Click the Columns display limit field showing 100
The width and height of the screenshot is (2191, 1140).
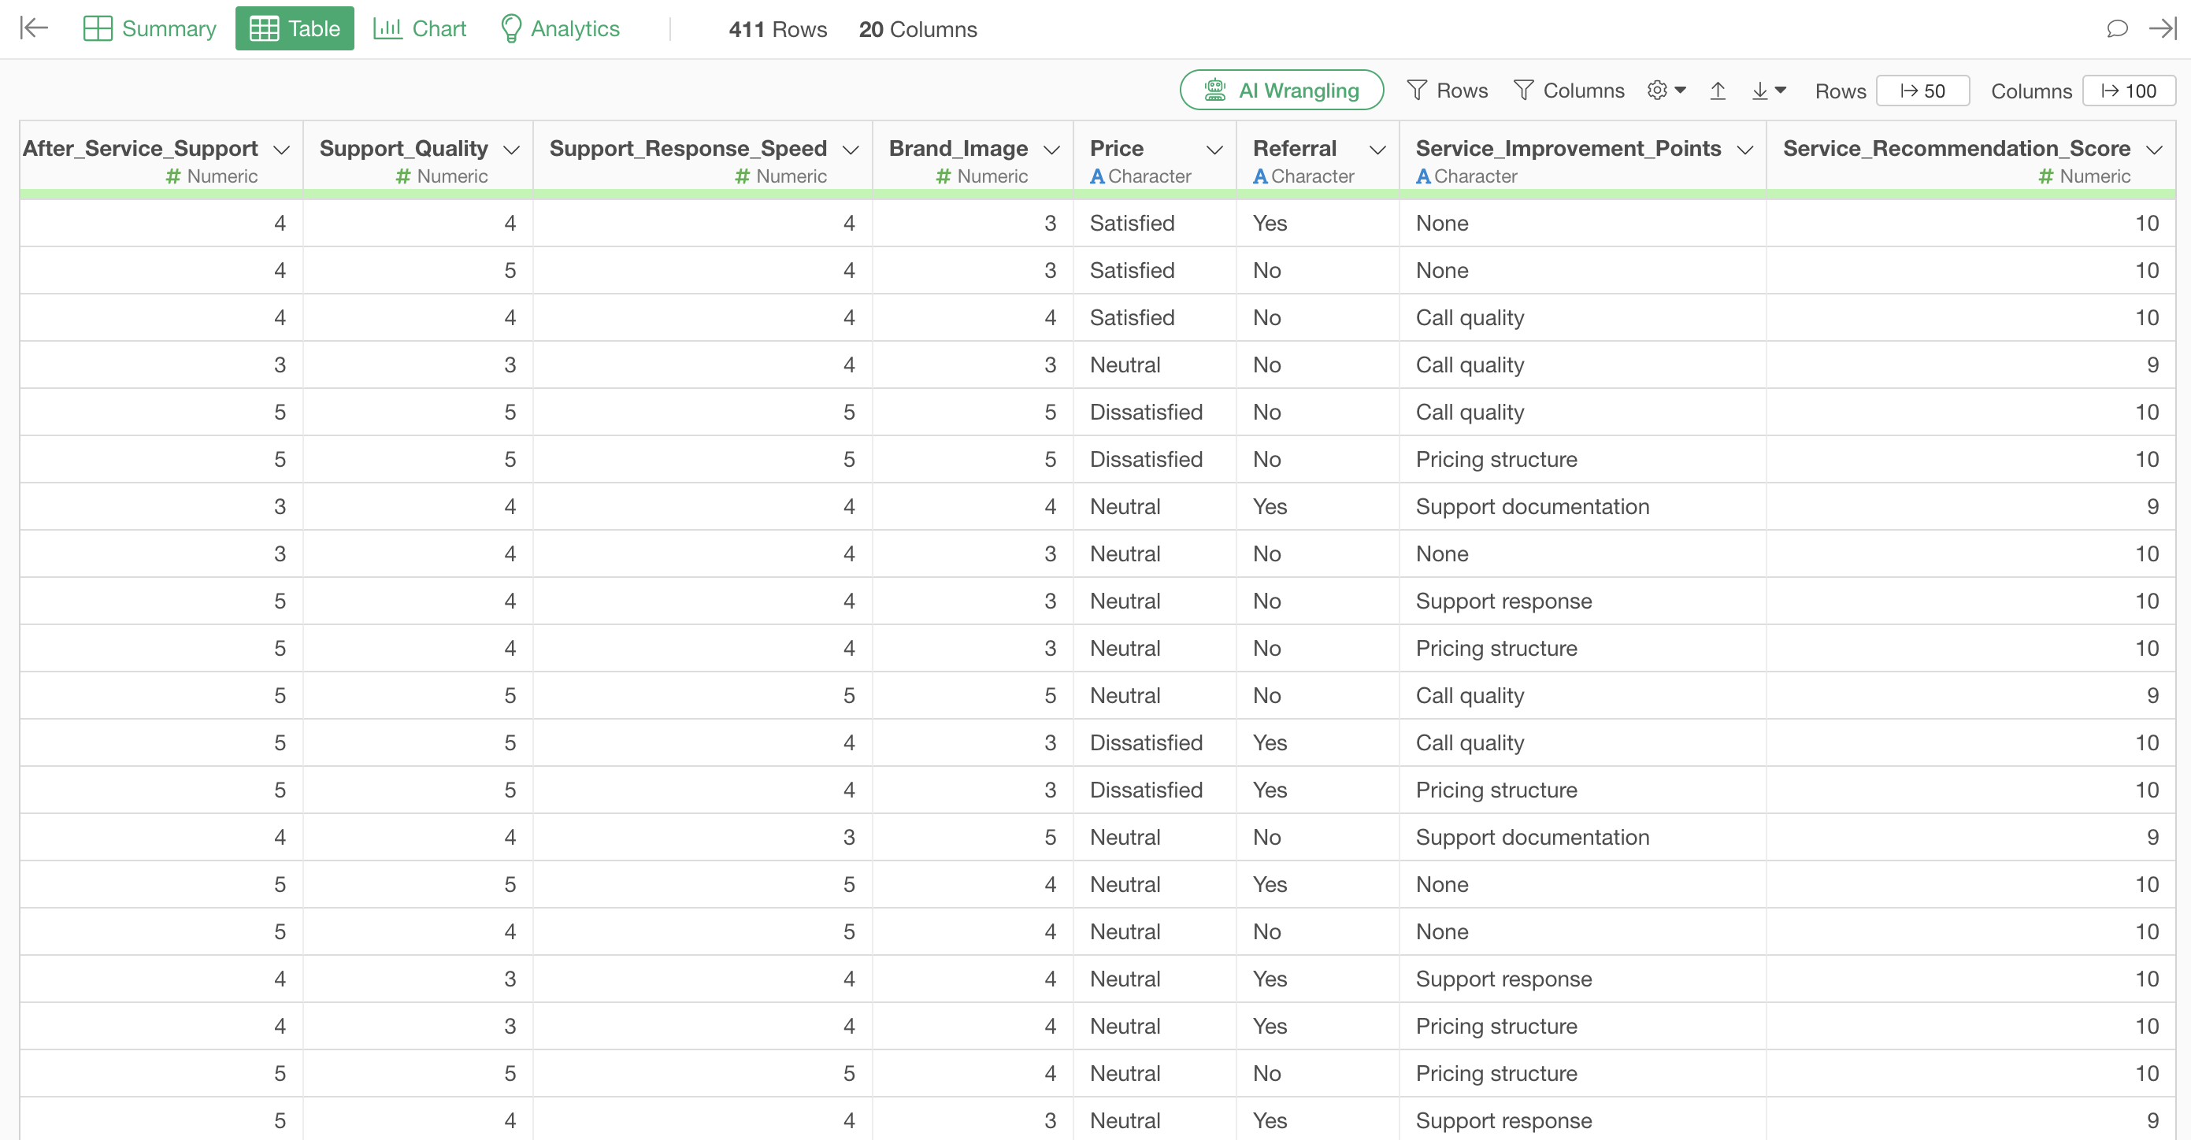click(2128, 91)
